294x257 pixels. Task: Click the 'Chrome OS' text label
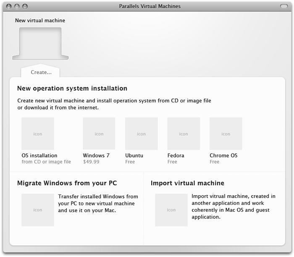point(223,155)
